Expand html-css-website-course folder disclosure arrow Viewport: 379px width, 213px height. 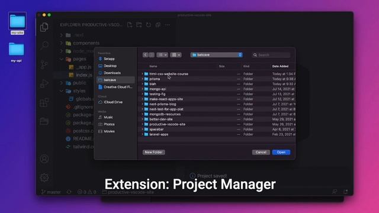(142, 74)
